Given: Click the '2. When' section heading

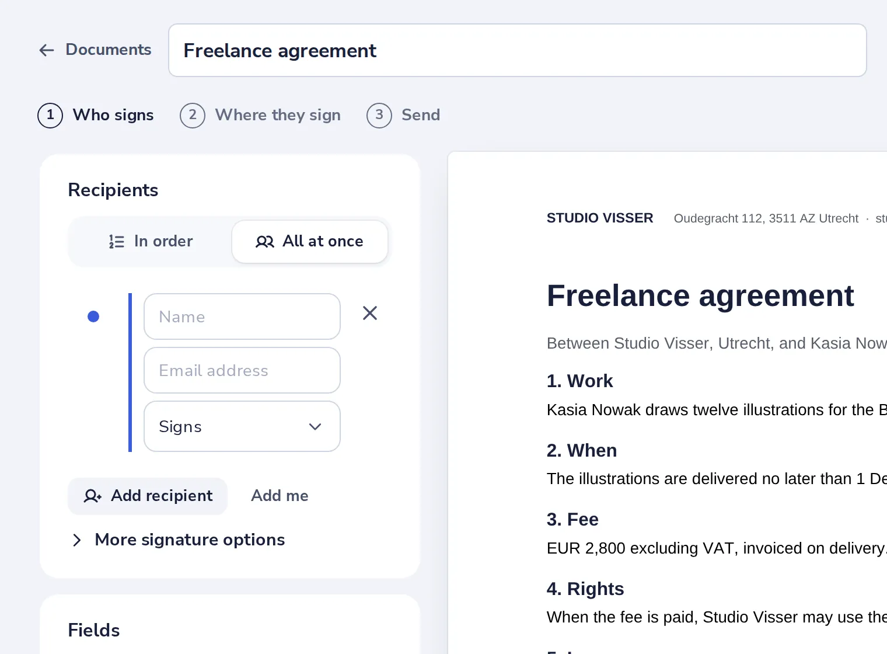Looking at the screenshot, I should pos(582,450).
